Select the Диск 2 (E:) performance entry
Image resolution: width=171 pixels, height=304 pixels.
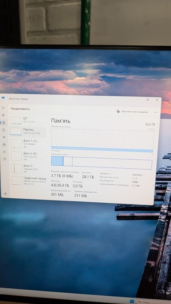coord(27,156)
